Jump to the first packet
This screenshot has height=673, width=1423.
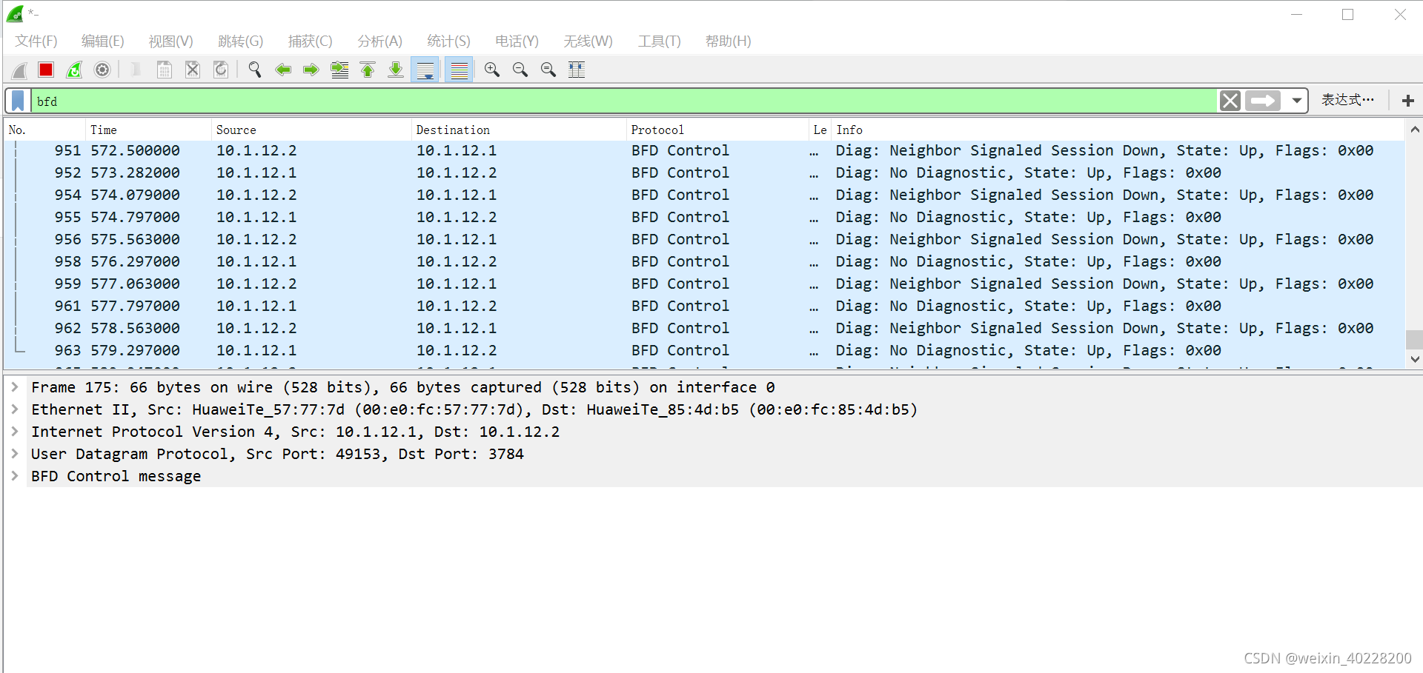pyautogui.click(x=368, y=70)
